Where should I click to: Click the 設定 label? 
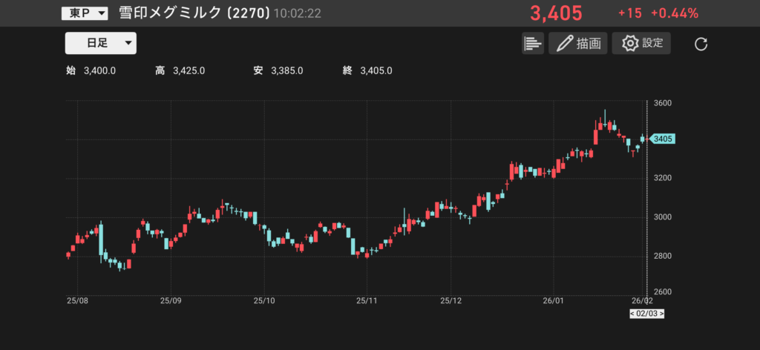click(653, 43)
